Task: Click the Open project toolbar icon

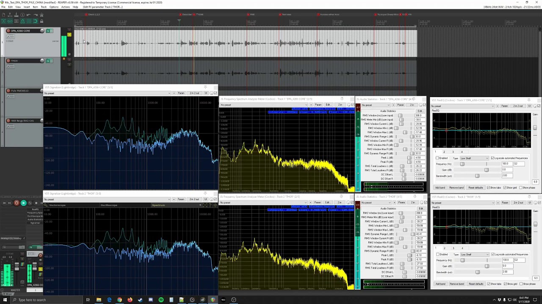Action: [10, 15]
